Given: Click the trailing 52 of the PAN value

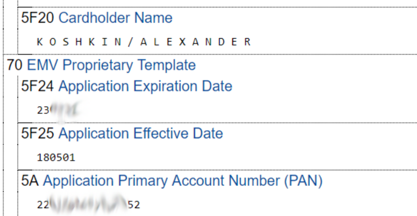Looking at the screenshot, I should coord(134,205).
